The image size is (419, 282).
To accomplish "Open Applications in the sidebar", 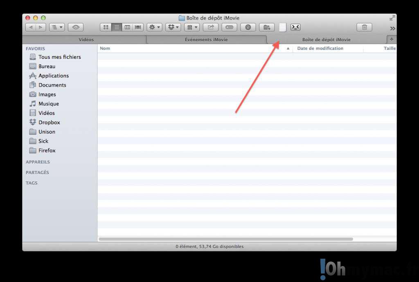I will tap(54, 76).
